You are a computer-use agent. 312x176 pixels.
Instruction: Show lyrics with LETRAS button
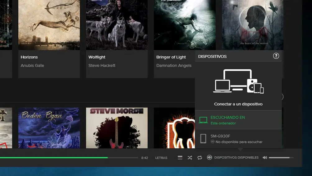pyautogui.click(x=161, y=158)
